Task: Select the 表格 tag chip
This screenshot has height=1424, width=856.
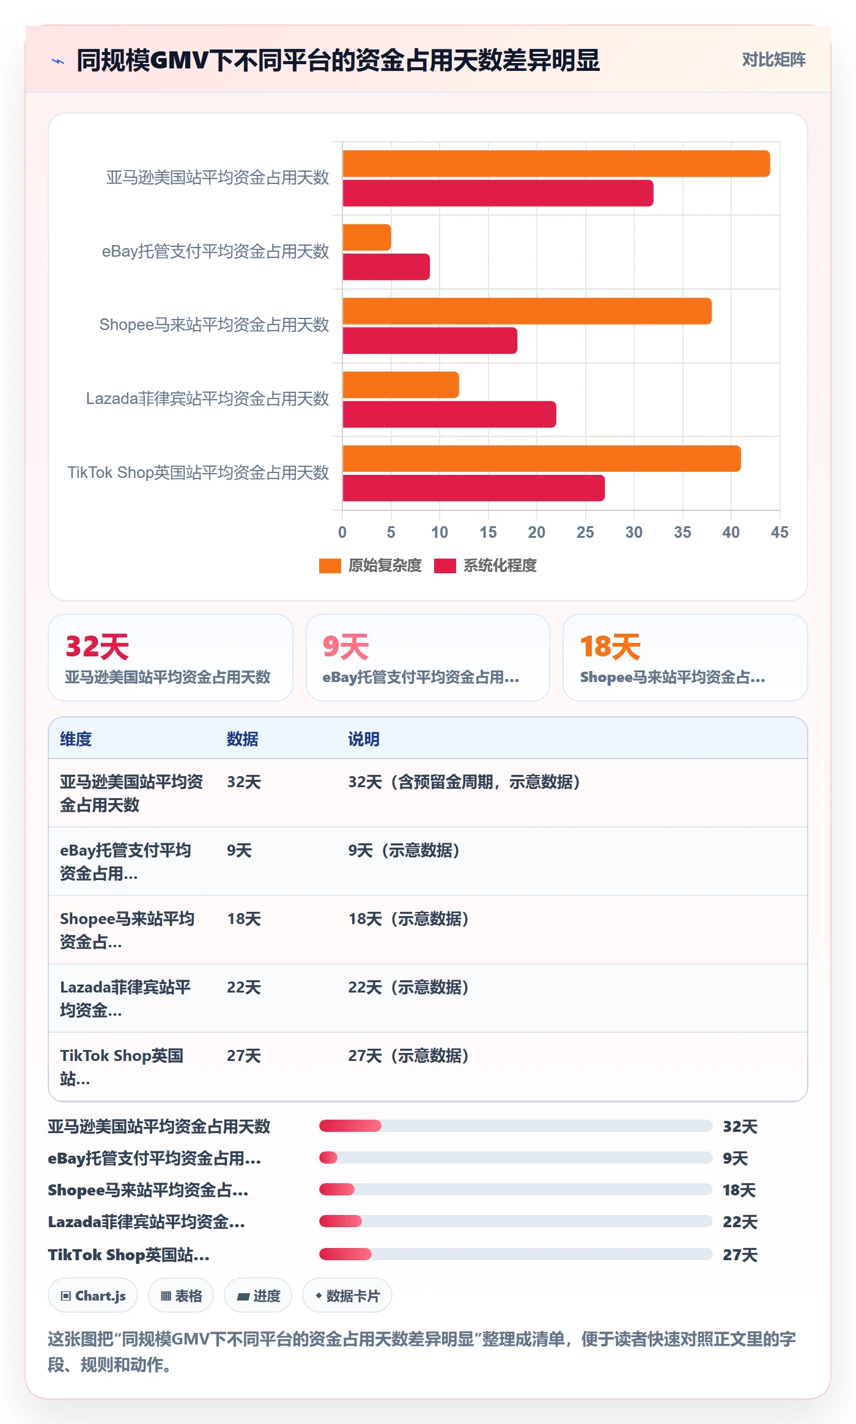Action: (x=181, y=1296)
